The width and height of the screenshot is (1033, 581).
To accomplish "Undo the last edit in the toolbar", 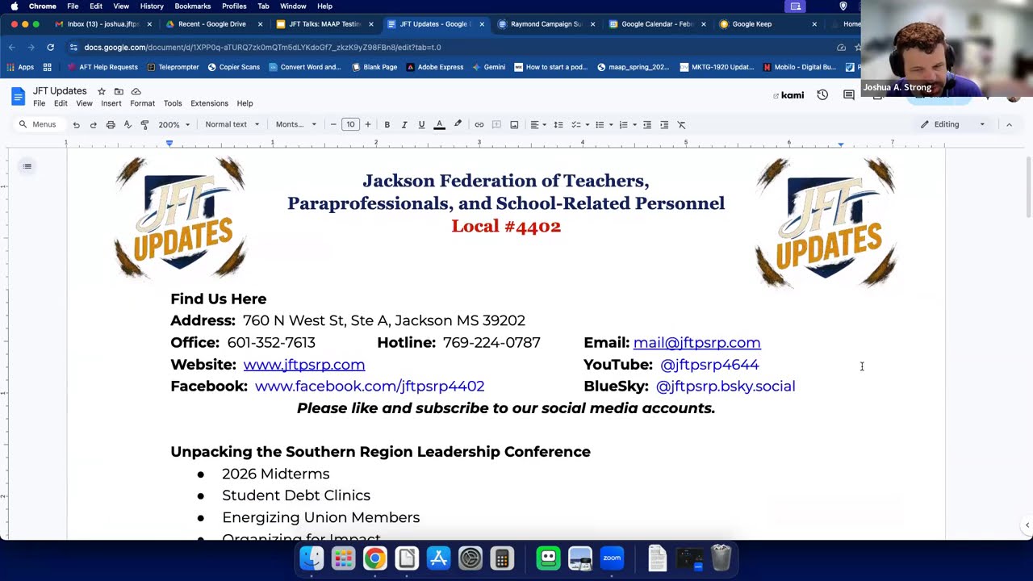I will coord(76,124).
